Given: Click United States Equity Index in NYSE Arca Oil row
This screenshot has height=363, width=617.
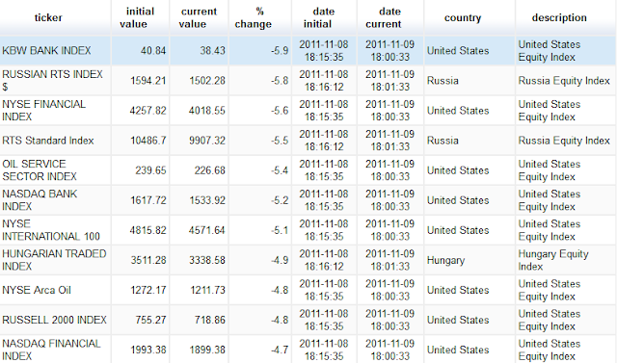Looking at the screenshot, I should pos(550,290).
